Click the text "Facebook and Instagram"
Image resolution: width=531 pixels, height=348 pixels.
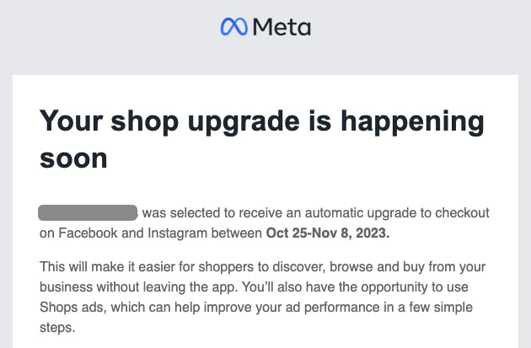click(123, 231)
